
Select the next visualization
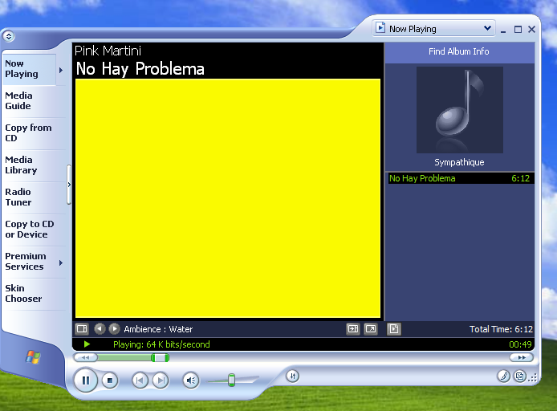coord(115,329)
